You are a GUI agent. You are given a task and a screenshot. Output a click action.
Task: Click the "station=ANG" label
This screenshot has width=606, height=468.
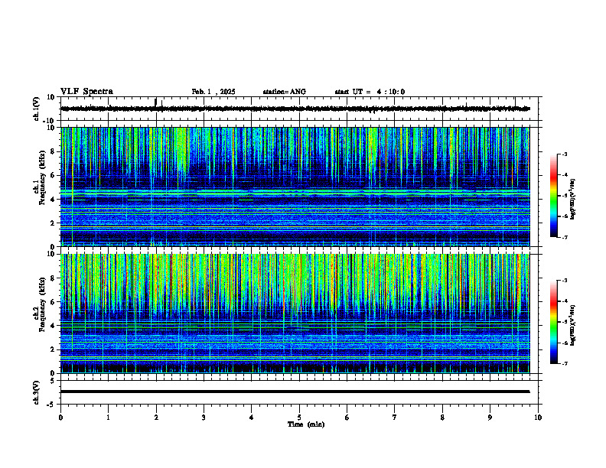tap(285, 92)
